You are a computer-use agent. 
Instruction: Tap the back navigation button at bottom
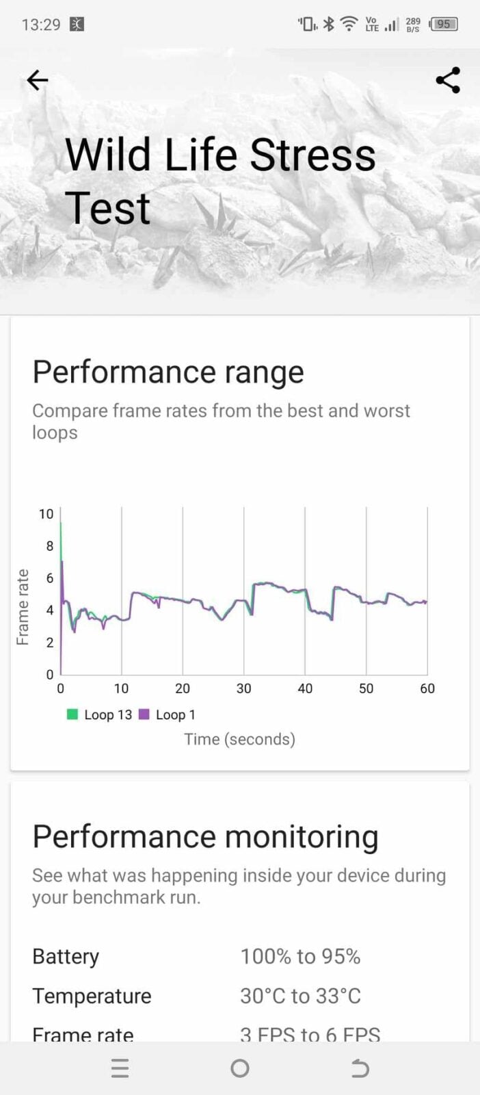(x=360, y=1068)
